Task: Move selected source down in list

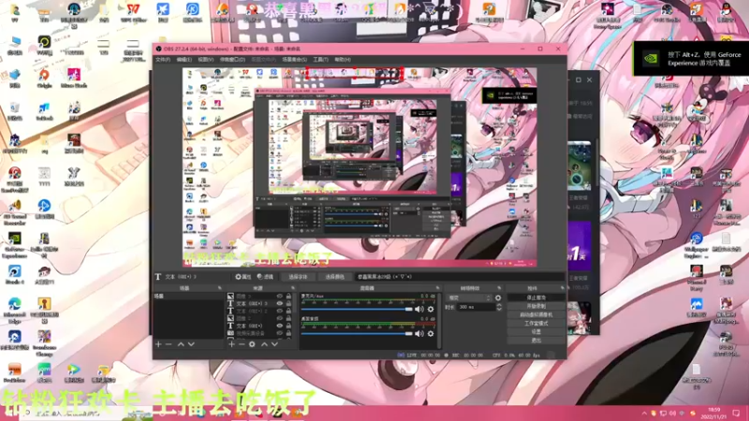Action: click(274, 344)
